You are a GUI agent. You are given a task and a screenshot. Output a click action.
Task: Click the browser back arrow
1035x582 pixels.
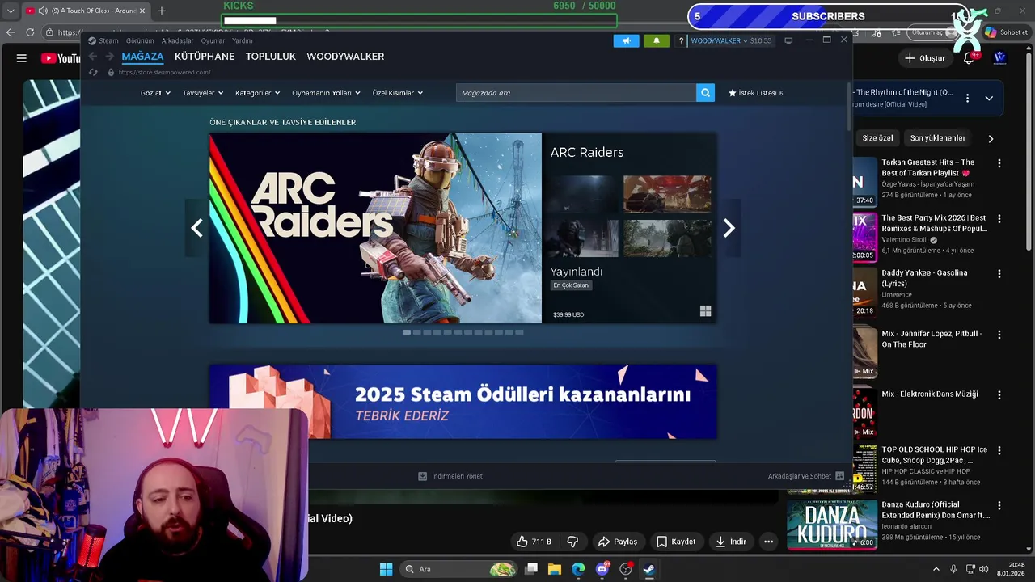pos(11,32)
